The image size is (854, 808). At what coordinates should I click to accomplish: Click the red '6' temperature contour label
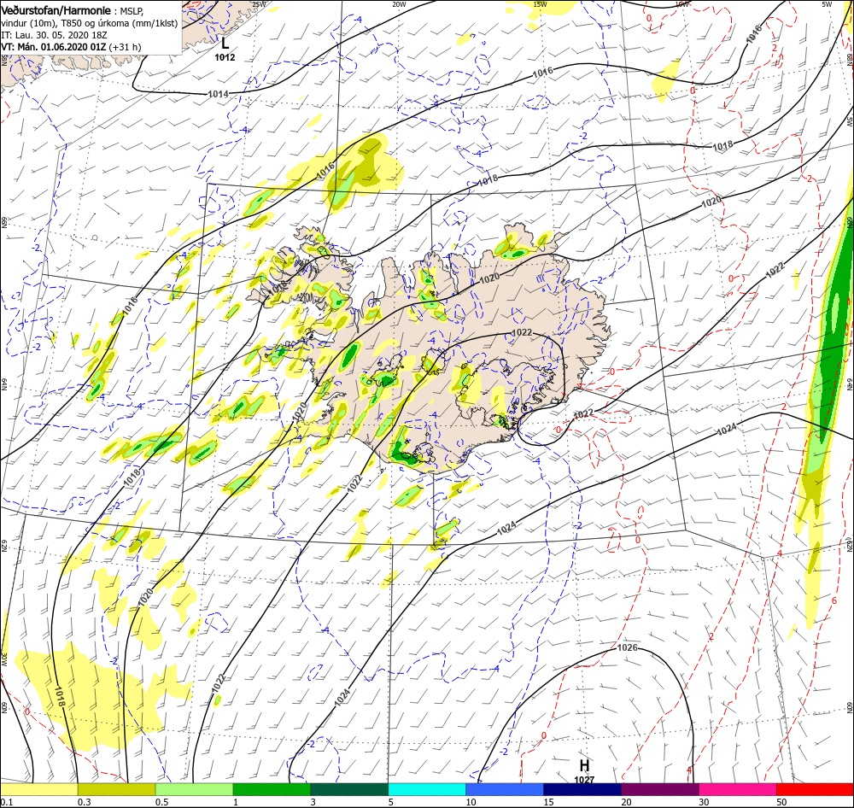834,601
